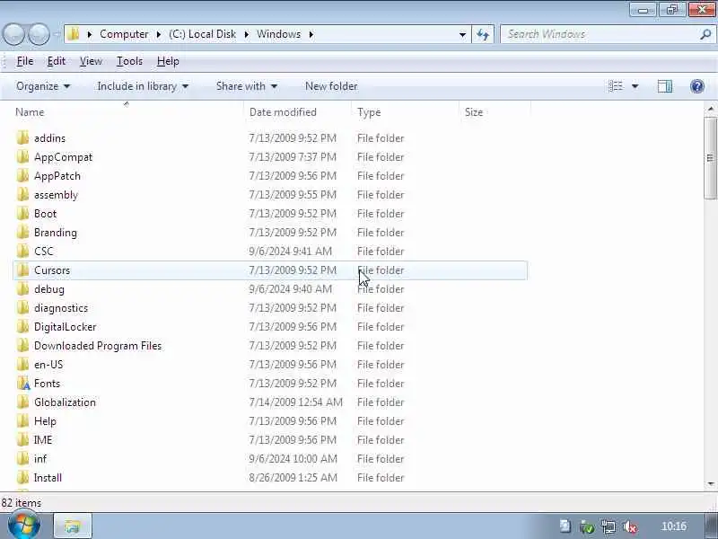Select the Globalization folder icon
718x539 pixels.
coord(22,402)
